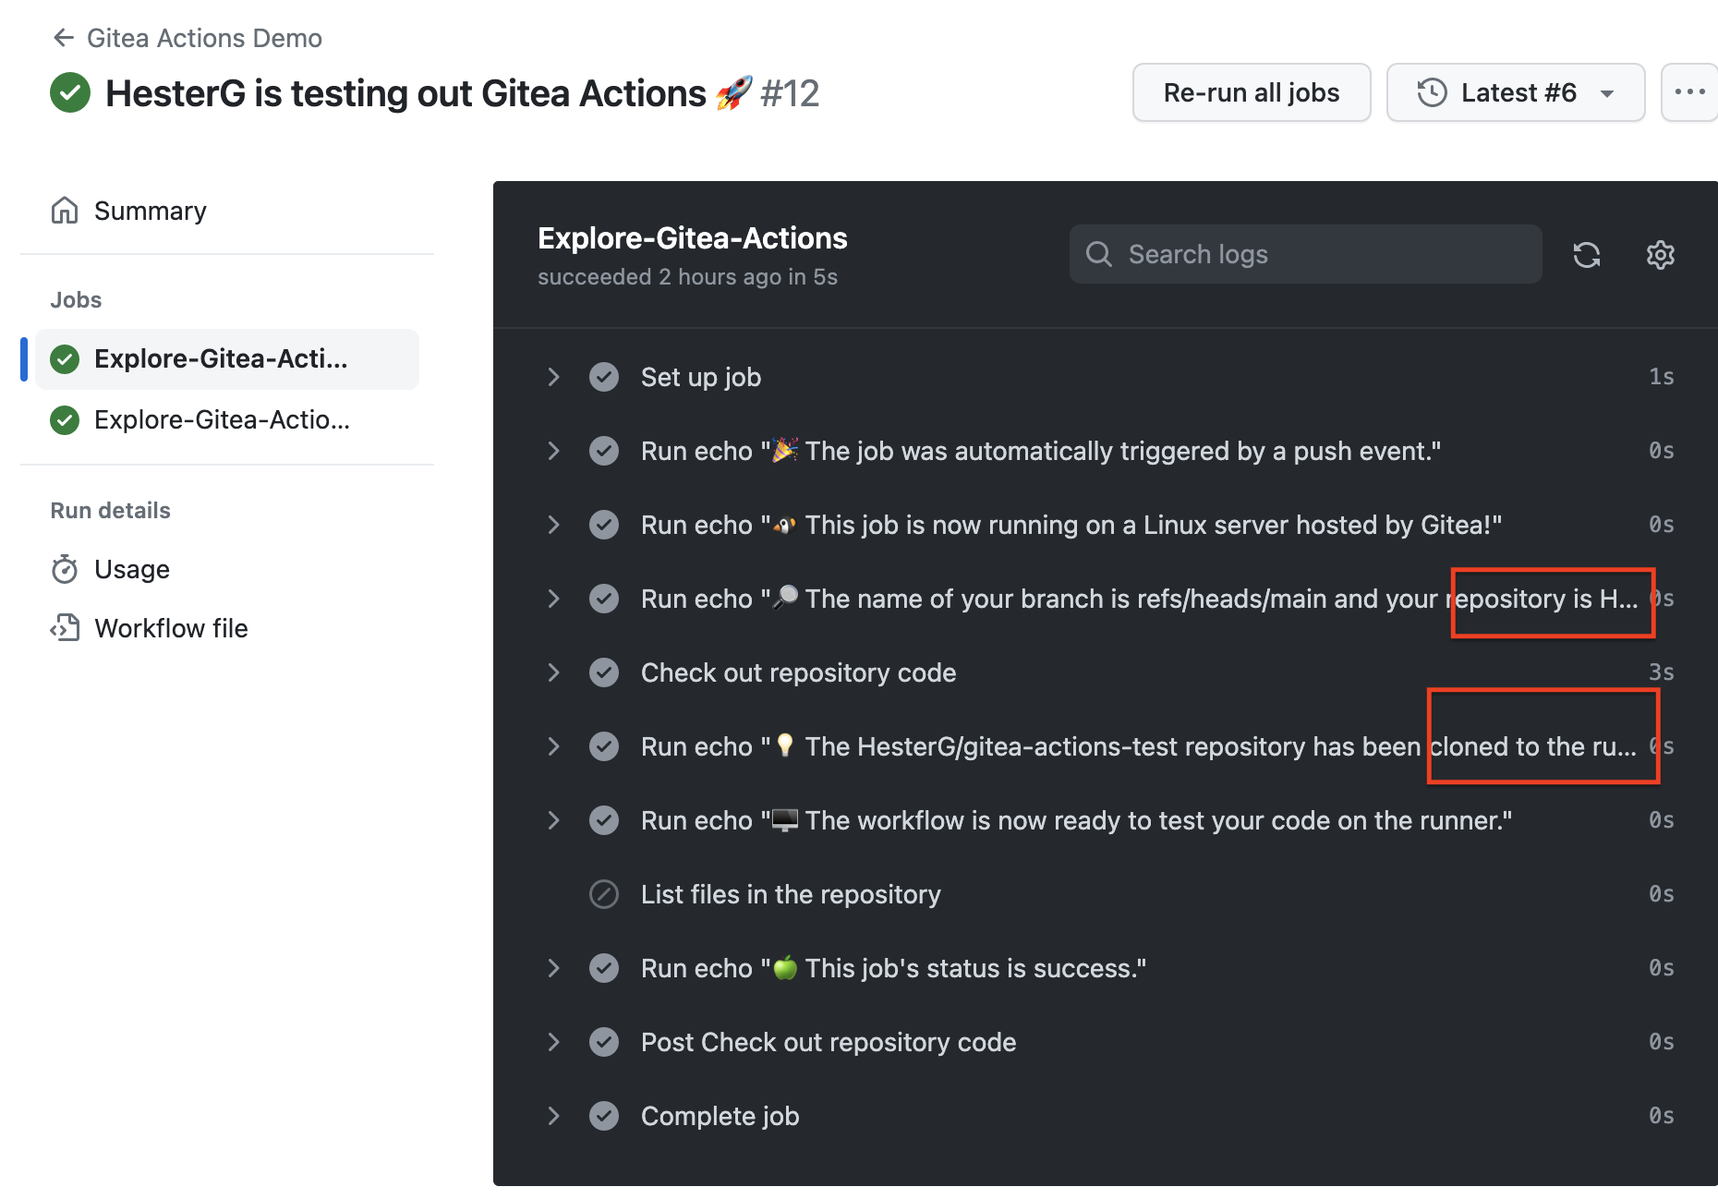Expand the Post Check out repository code step
The height and width of the screenshot is (1199, 1718).
coord(553,1042)
